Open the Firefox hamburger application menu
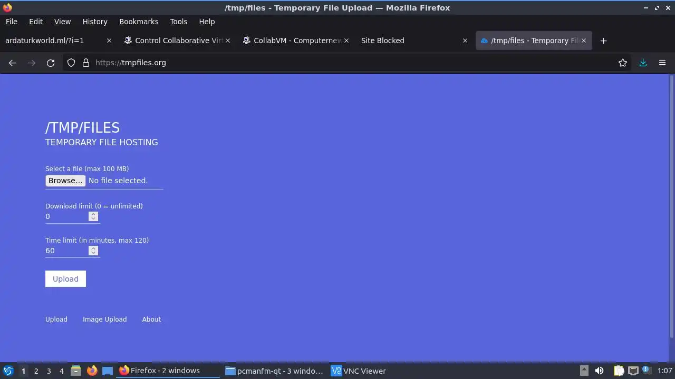This screenshot has width=675, height=379. pos(662,63)
